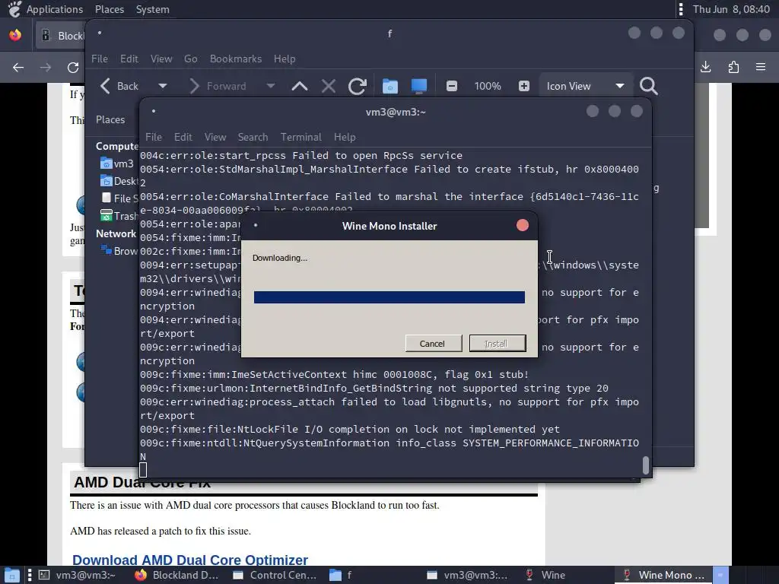Open the terminal Help menu
Viewport: 779px width, 584px height.
(345, 137)
